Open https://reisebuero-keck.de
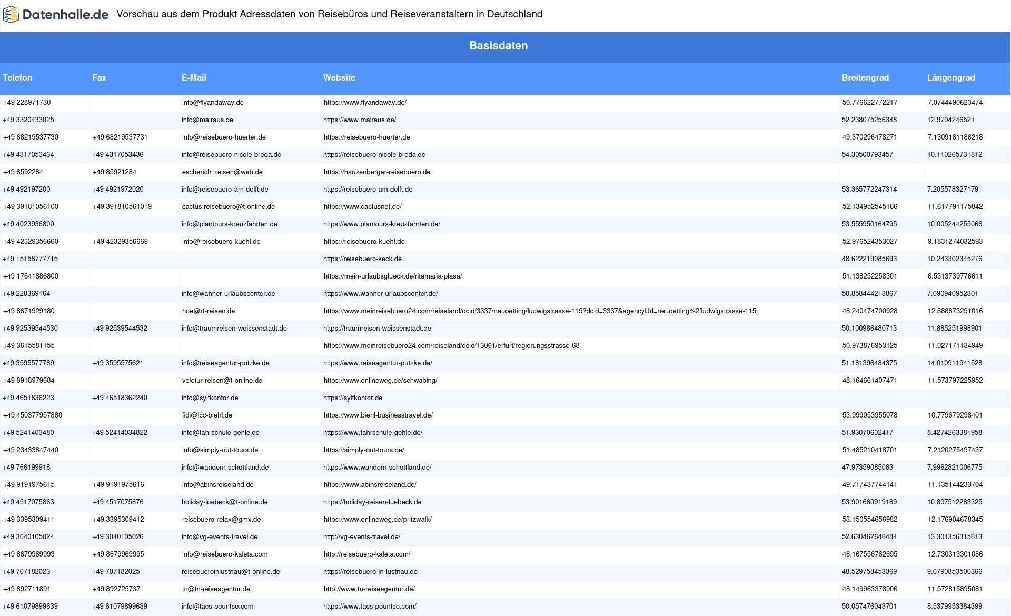Screen dimensions: 1011x616 point(362,259)
